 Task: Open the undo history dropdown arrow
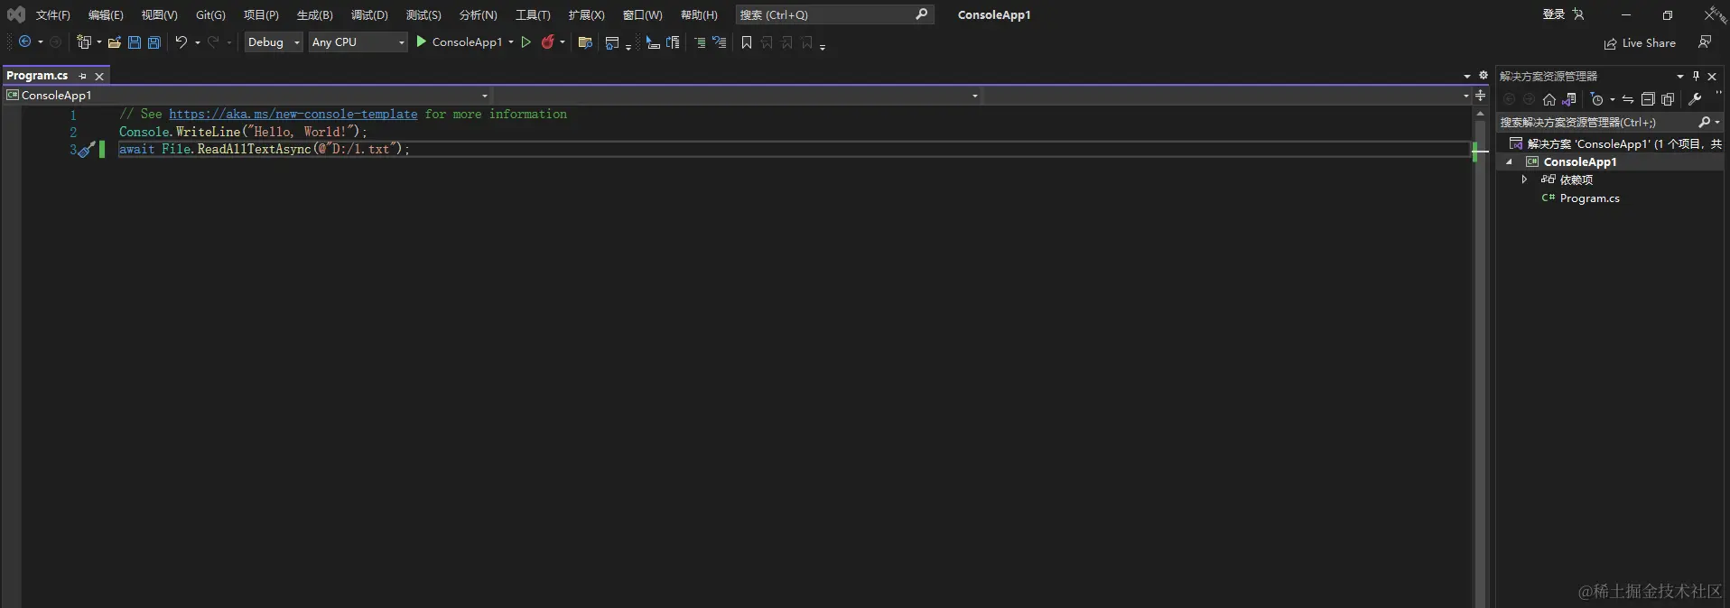tap(198, 42)
